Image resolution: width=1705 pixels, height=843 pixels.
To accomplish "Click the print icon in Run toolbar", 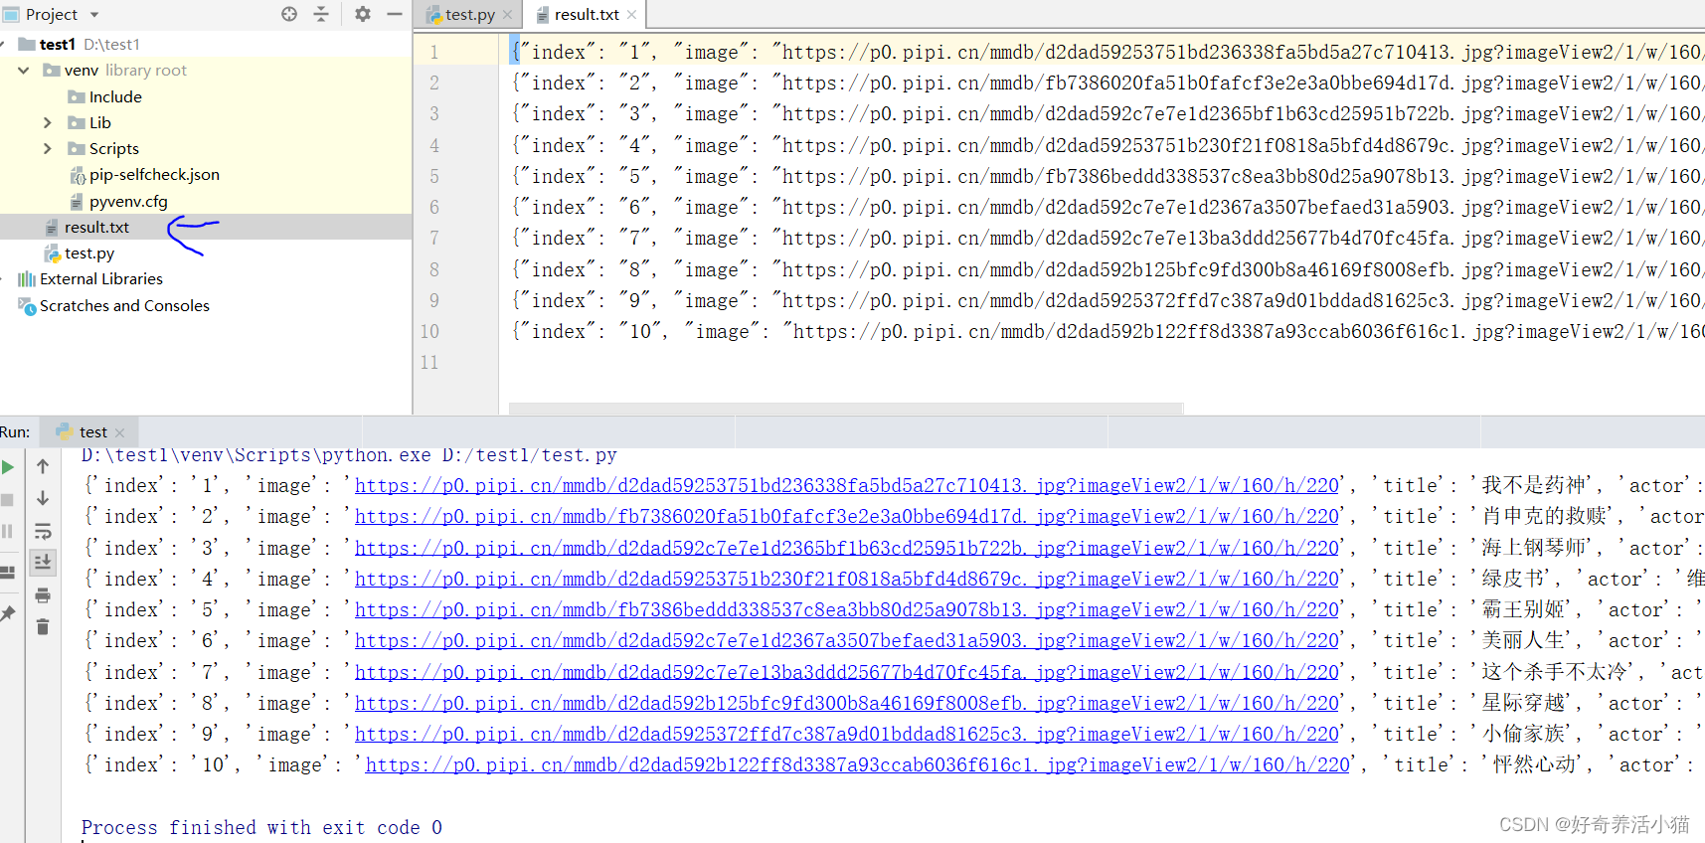I will 43,595.
